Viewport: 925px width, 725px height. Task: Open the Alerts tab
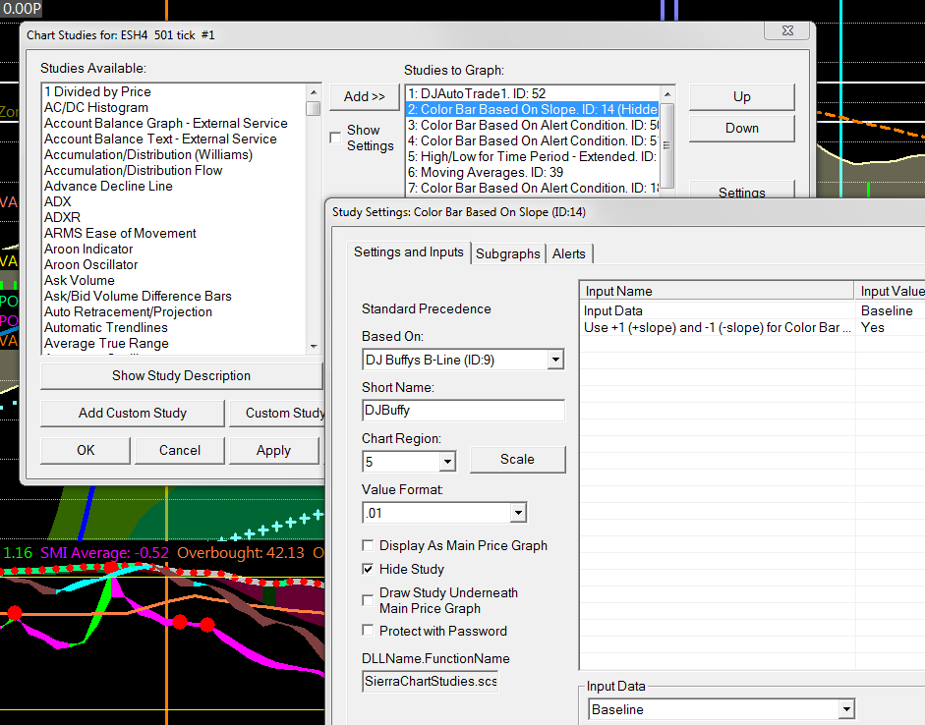tap(568, 253)
